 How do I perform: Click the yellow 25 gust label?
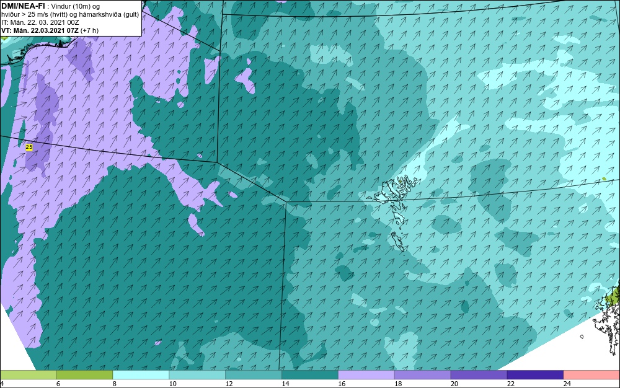click(x=29, y=147)
